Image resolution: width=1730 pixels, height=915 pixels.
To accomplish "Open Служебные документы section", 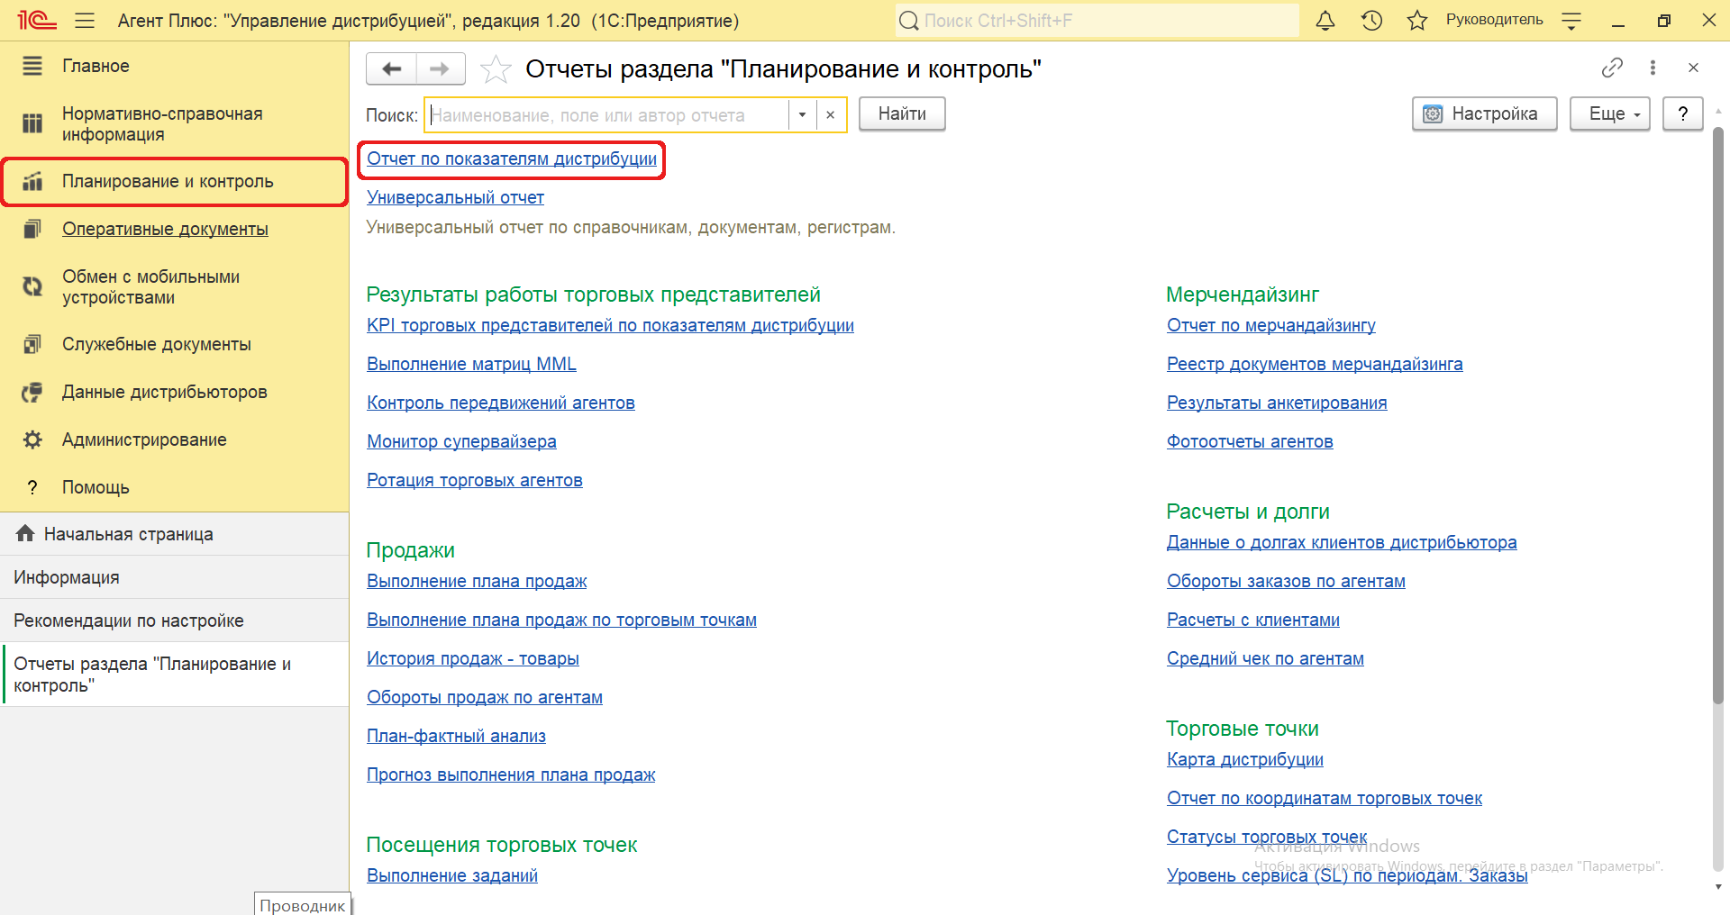I will coord(175,345).
